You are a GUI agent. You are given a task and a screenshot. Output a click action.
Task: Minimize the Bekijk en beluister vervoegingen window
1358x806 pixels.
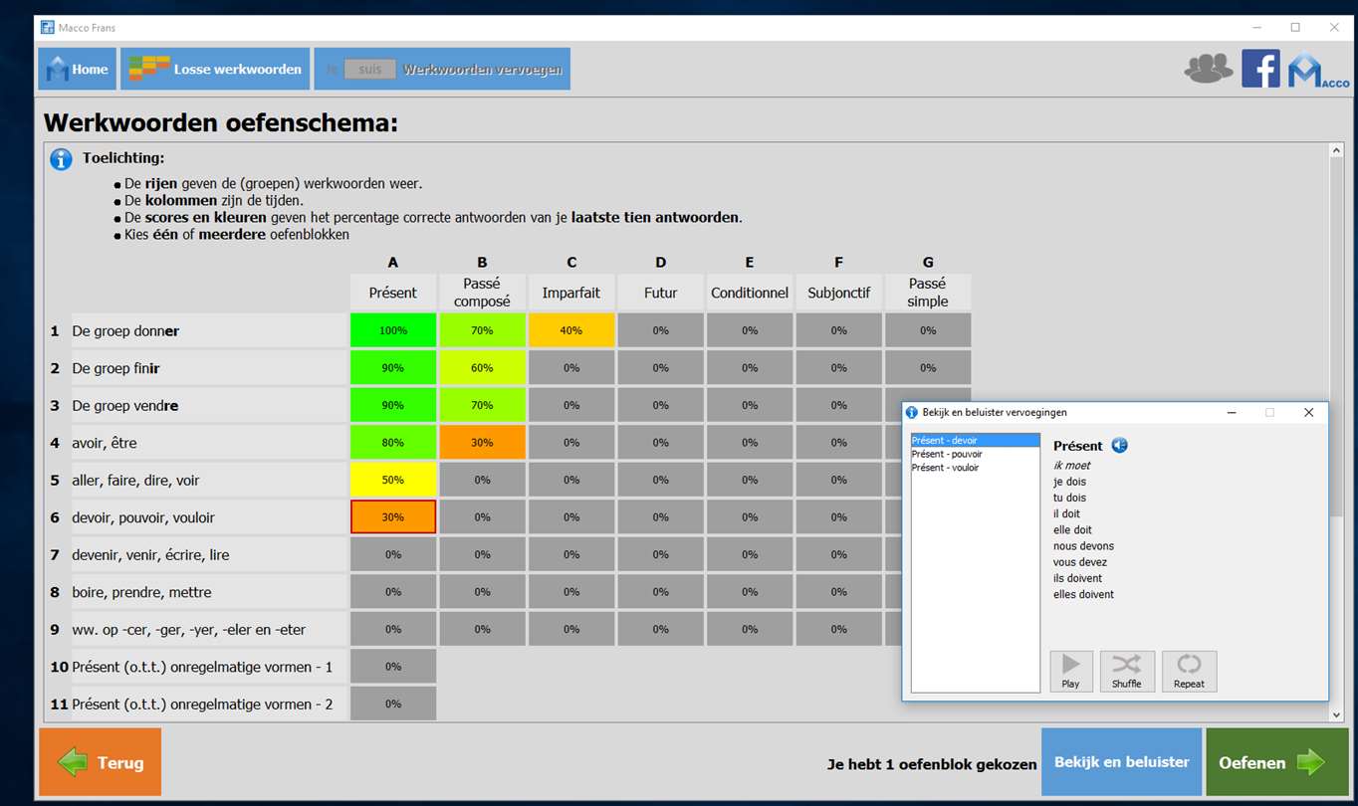click(1232, 412)
